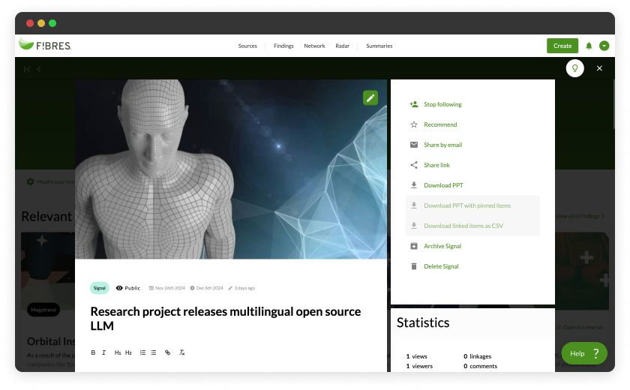The height and width of the screenshot is (390, 630).
Task: Open the Findings menu
Action: click(283, 46)
